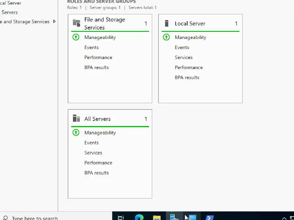Open Performance under Local Server
Image resolution: width=294 pixels, height=220 pixels.
pos(189,68)
